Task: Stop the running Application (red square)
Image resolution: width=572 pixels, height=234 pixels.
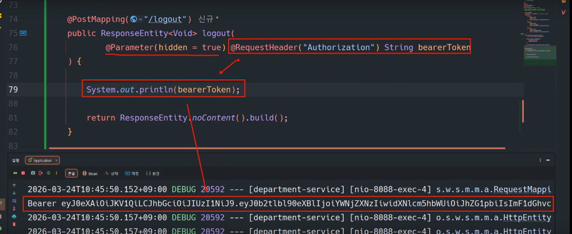Action: click(x=23, y=173)
